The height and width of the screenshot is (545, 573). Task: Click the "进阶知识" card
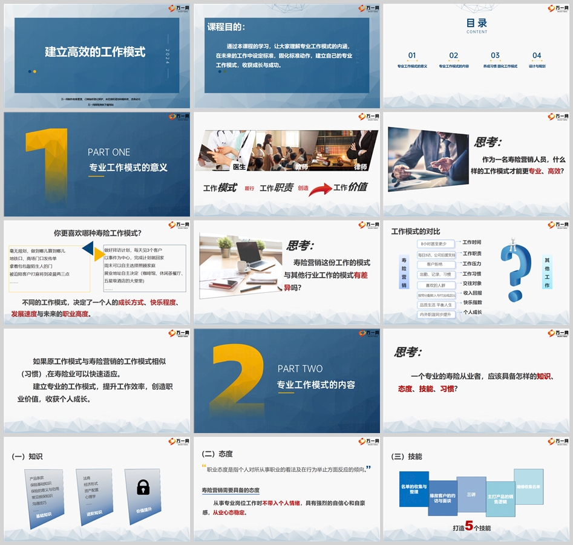click(x=94, y=497)
